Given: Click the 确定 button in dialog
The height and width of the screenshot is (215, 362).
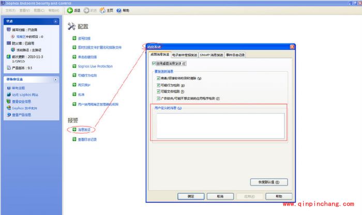Looking at the screenshot, I should 191,196.
